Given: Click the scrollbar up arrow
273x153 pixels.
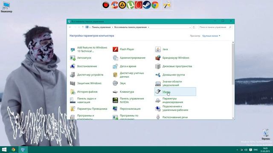Looking at the screenshot, I should point(233,42).
